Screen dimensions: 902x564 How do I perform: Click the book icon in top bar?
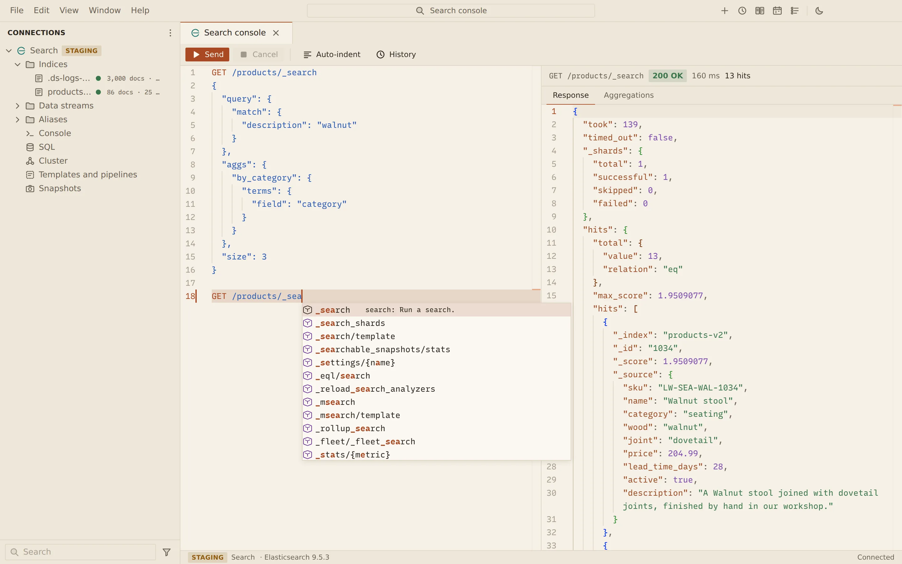pyautogui.click(x=759, y=11)
